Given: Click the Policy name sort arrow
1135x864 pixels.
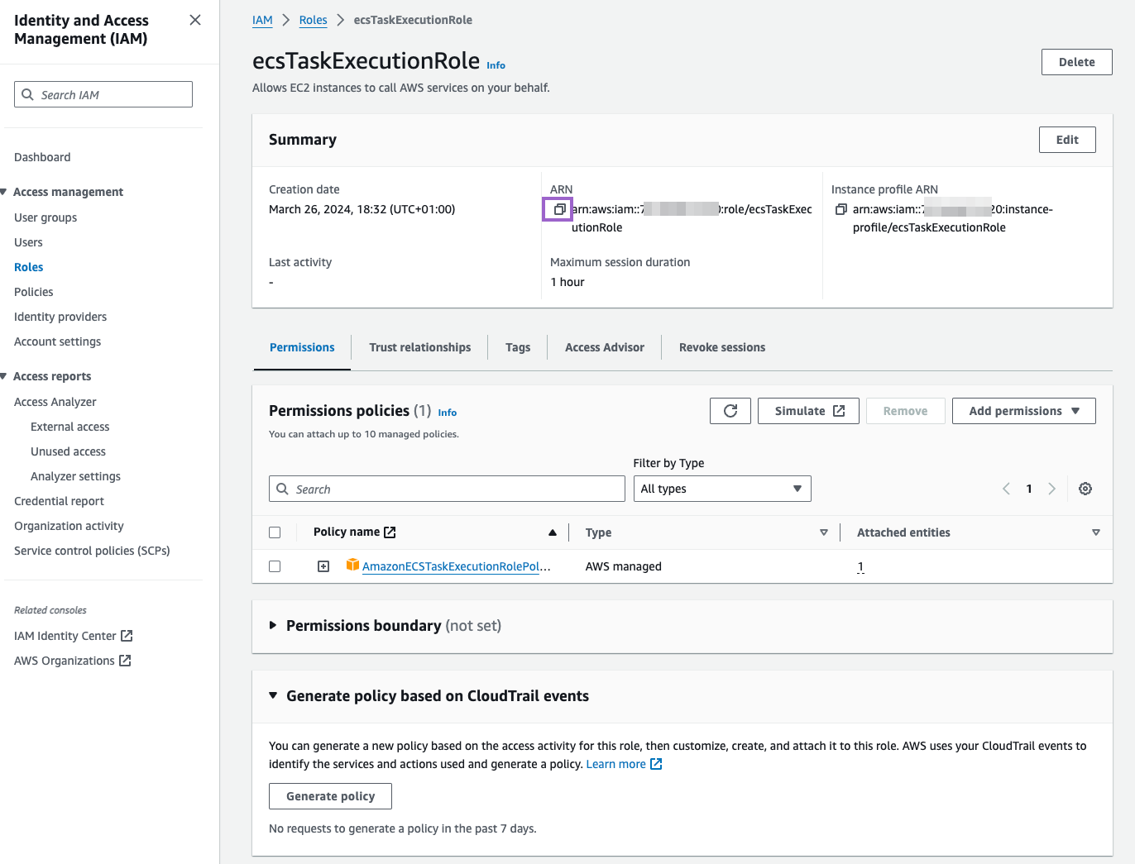Looking at the screenshot, I should click(552, 532).
